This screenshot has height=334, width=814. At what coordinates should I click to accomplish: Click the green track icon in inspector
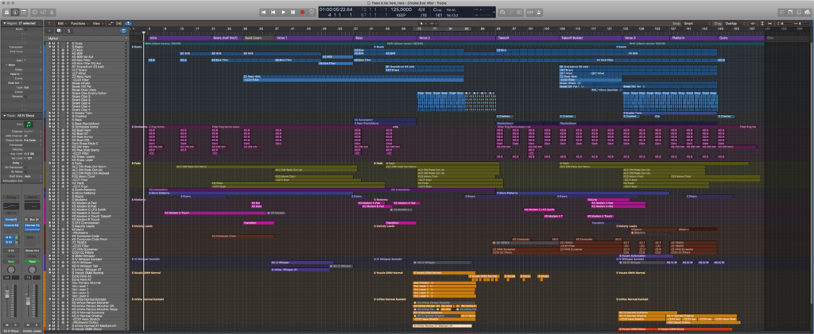click(29, 125)
